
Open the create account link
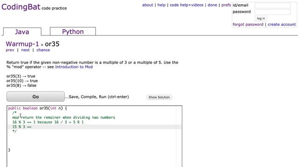tap(282, 25)
